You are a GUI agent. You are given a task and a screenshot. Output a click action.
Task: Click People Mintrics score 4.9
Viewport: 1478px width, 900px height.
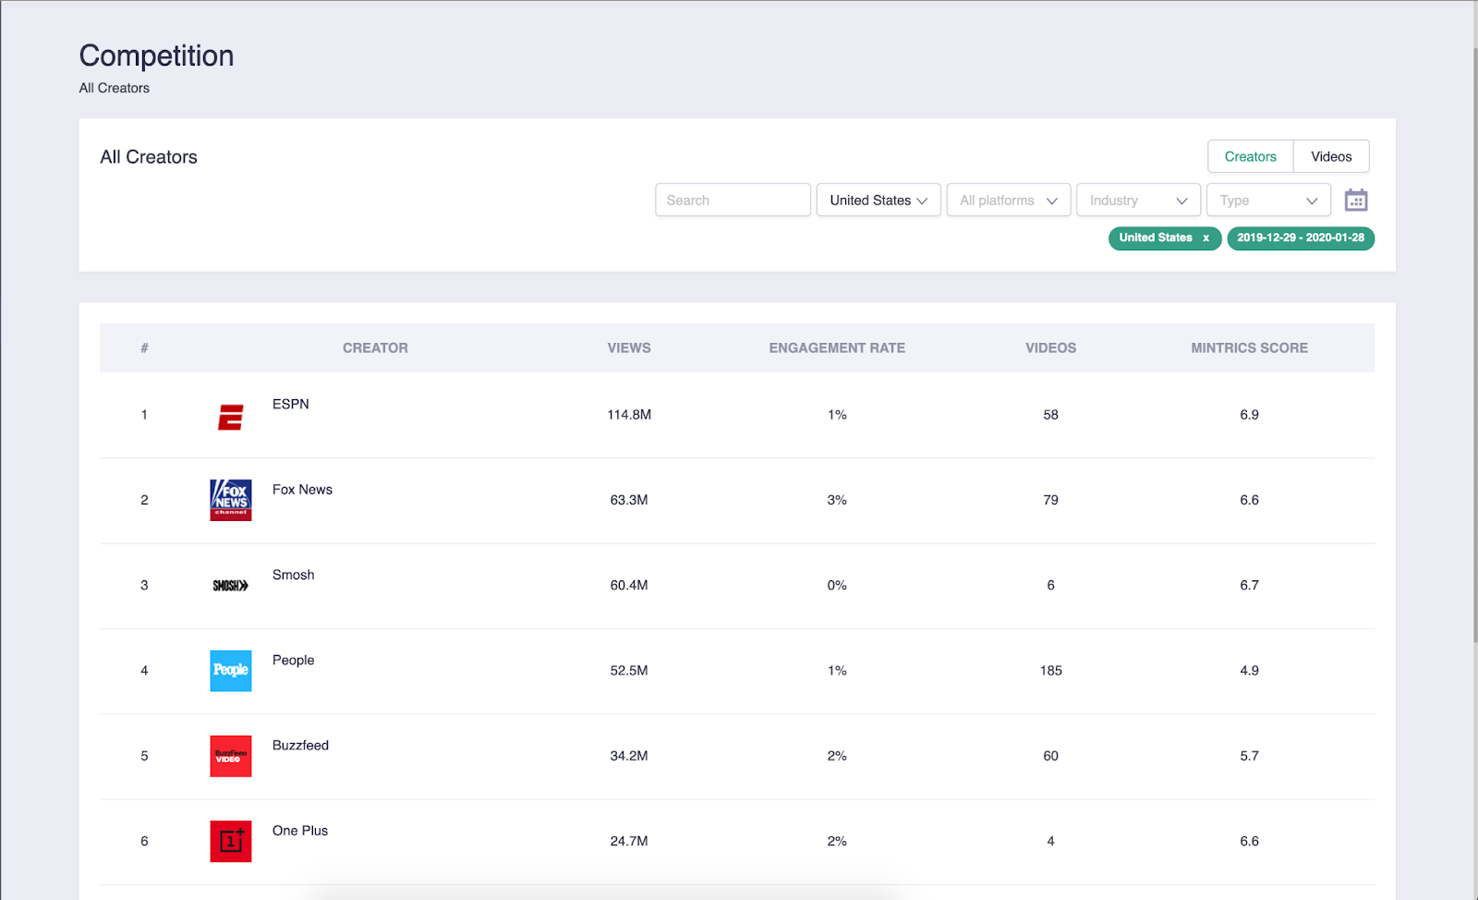click(x=1249, y=671)
